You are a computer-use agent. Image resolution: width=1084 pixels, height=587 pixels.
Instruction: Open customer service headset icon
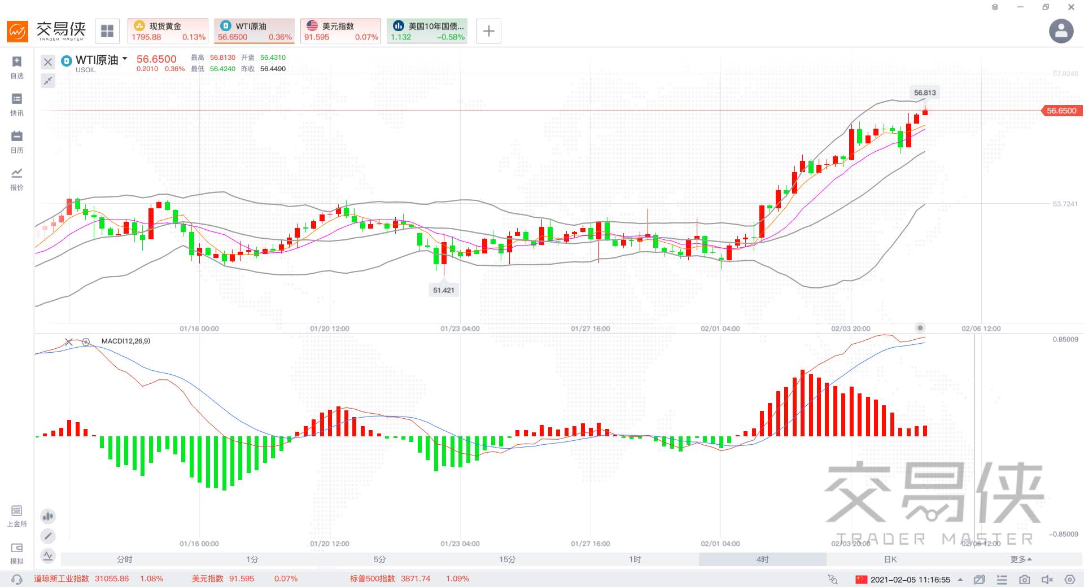pos(17,579)
